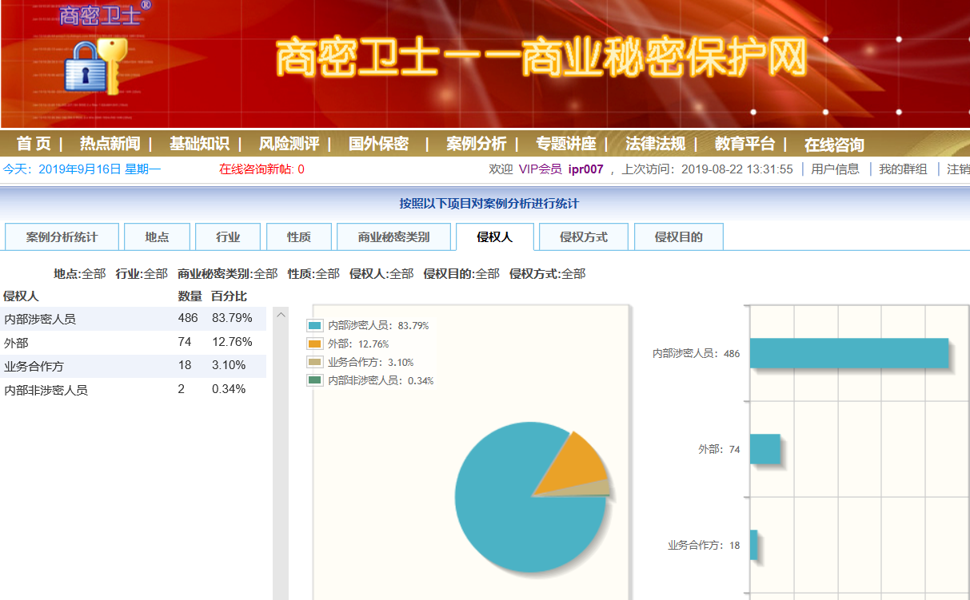Open 教育平台 menu item
The height and width of the screenshot is (600, 970).
(745, 144)
